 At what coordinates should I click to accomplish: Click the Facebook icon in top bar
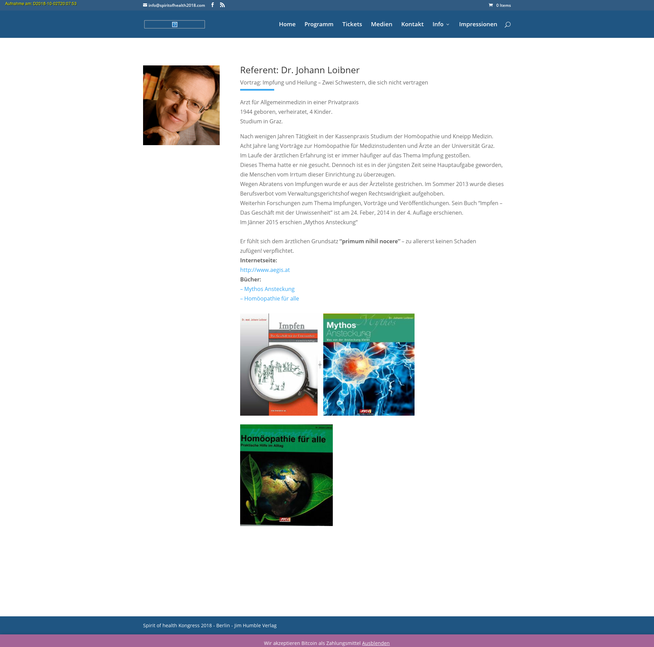(213, 5)
